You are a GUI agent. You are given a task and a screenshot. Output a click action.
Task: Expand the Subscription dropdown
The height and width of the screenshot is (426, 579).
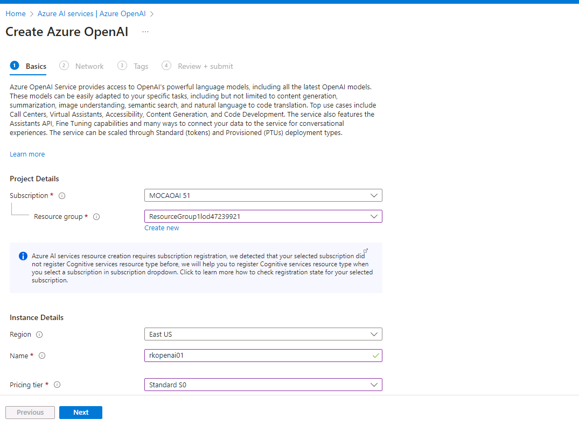pos(263,195)
